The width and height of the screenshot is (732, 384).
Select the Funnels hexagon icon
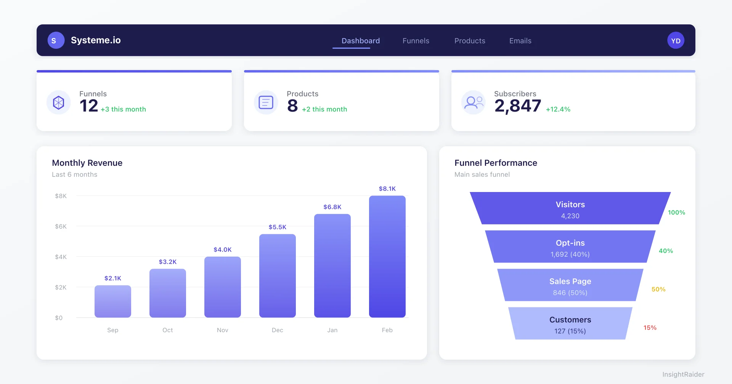(x=58, y=102)
